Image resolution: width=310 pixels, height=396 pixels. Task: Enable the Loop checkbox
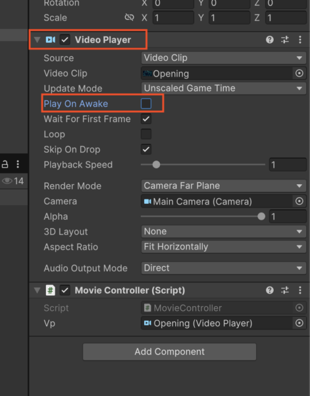point(146,134)
